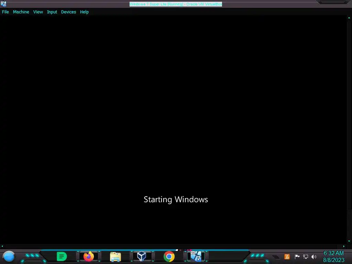Open the File menu
This screenshot has height=264, width=352.
(5, 12)
